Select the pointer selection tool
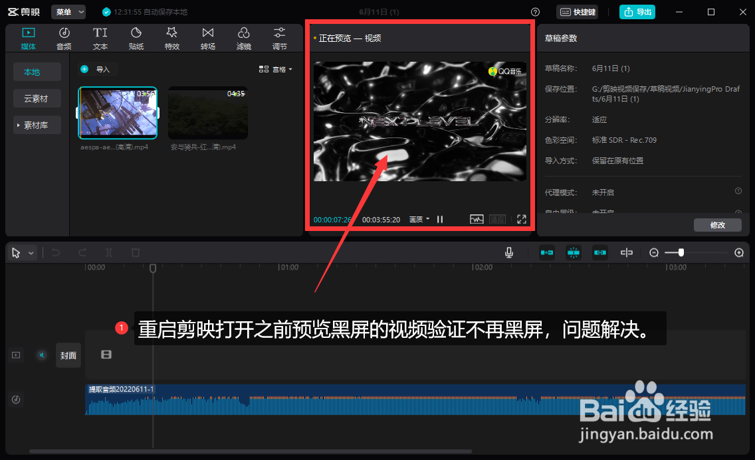The width and height of the screenshot is (755, 460). tap(16, 253)
